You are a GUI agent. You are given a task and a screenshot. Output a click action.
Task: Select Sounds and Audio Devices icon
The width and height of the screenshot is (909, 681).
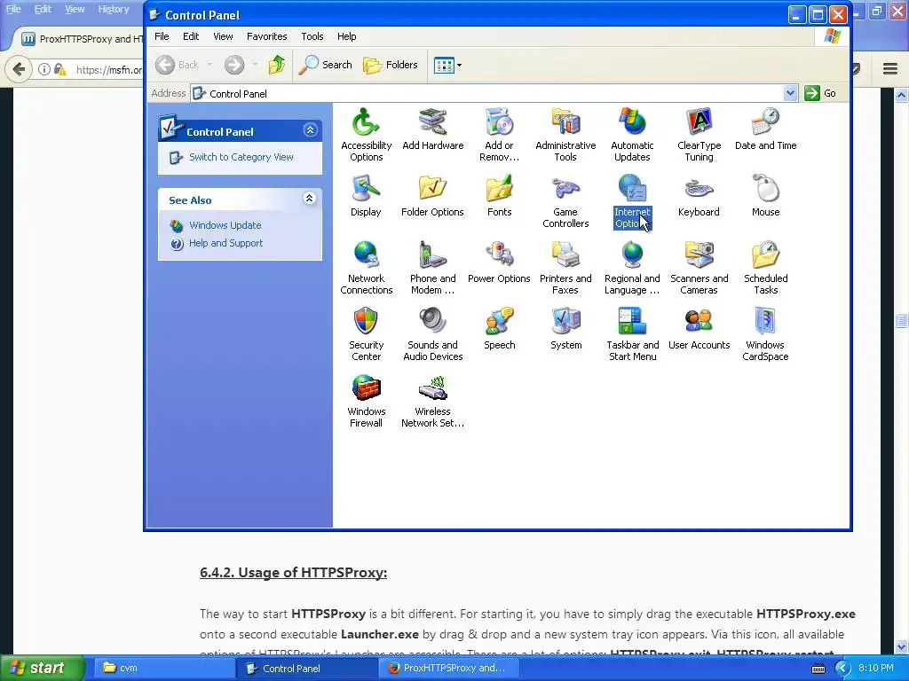pyautogui.click(x=432, y=334)
